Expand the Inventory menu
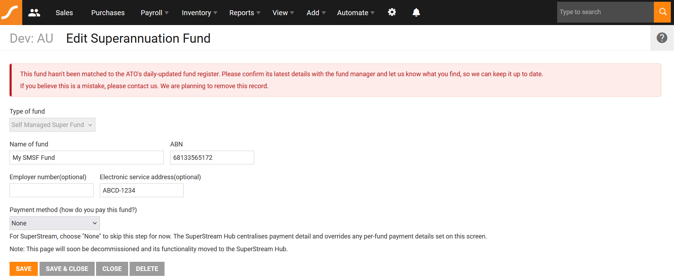Viewport: 674px width, 278px height. pyautogui.click(x=199, y=13)
